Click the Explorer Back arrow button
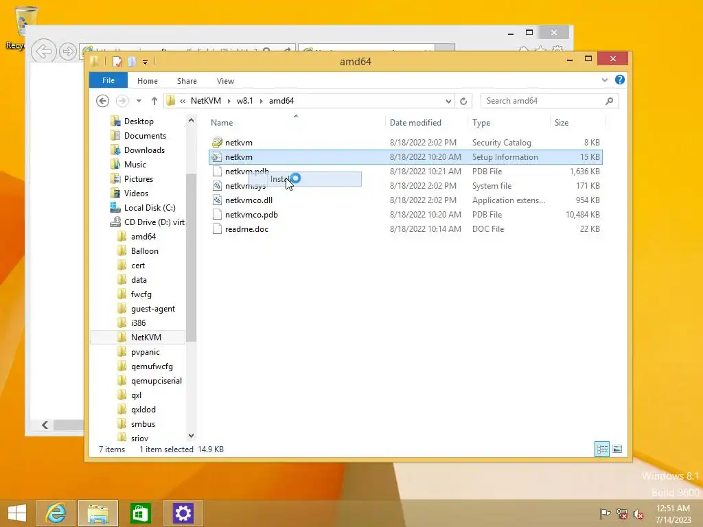This screenshot has width=703, height=527. pyautogui.click(x=103, y=101)
